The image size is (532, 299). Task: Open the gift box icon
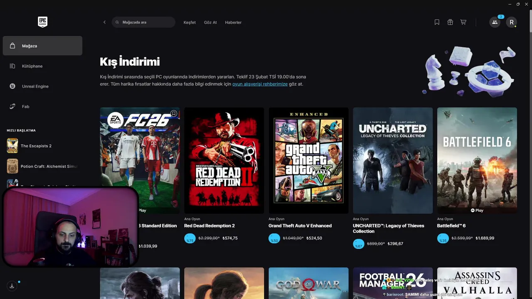pos(450,22)
